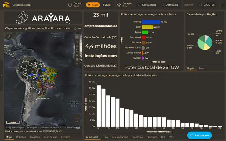226x141 pixels.
Task: Zoom in on the map
Action: 77,116
